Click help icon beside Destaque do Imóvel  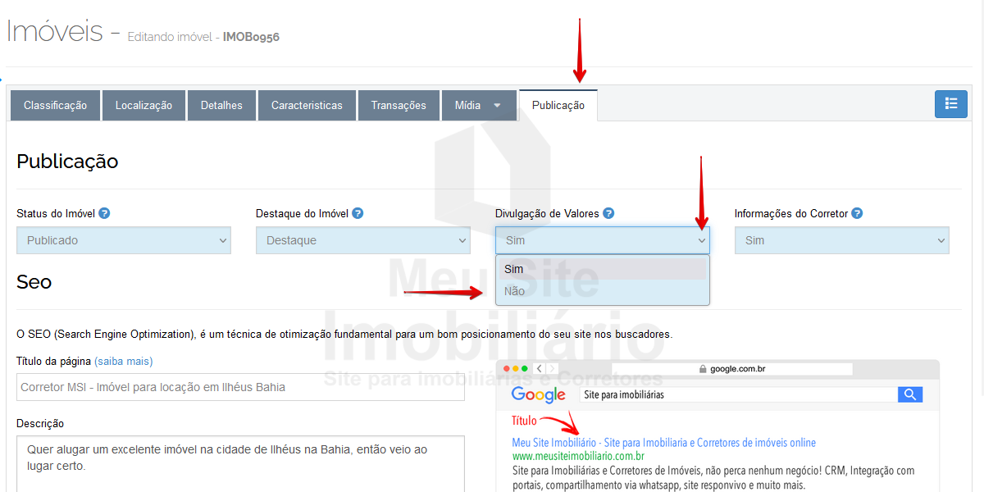[x=358, y=213]
